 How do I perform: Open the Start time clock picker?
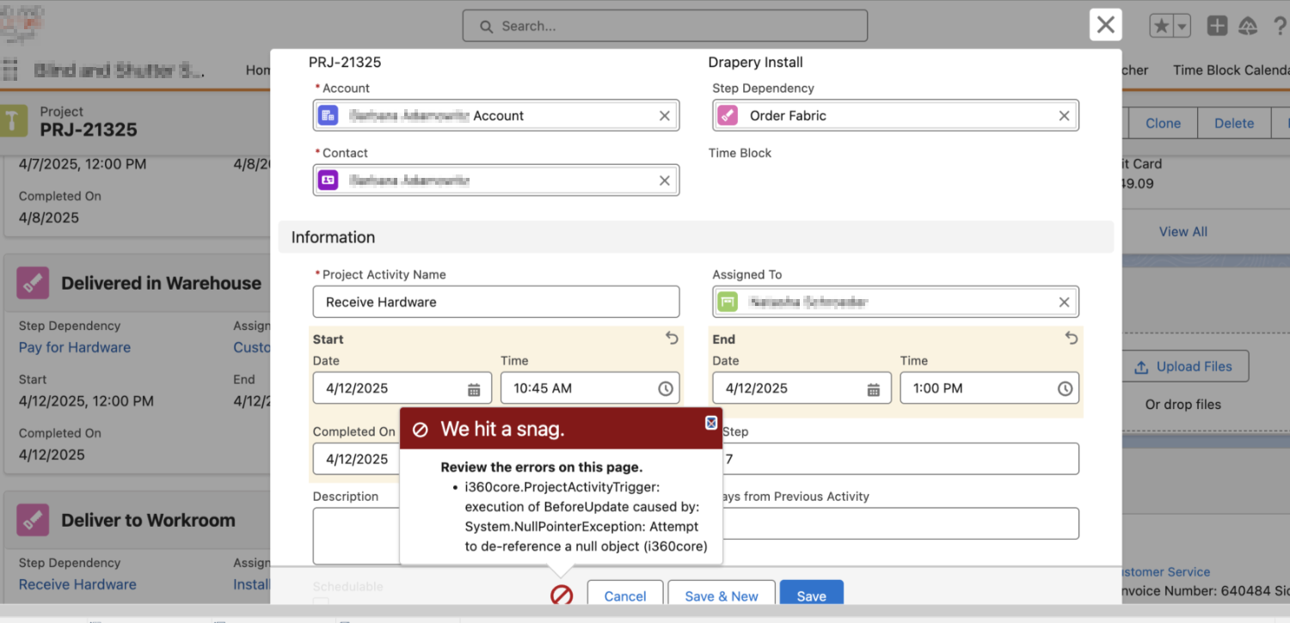coord(666,389)
